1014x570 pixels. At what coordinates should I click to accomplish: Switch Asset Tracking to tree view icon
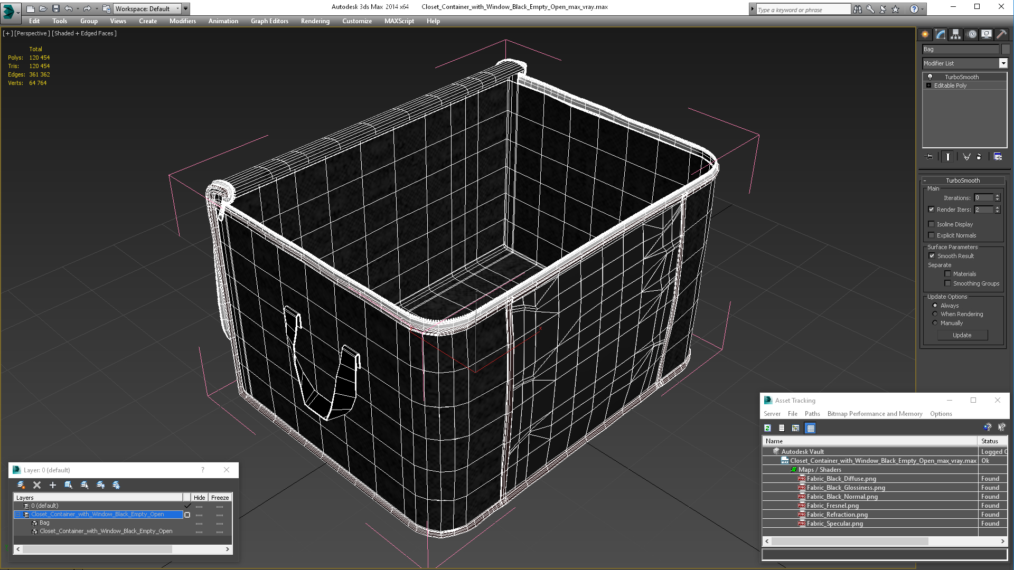[x=796, y=428]
